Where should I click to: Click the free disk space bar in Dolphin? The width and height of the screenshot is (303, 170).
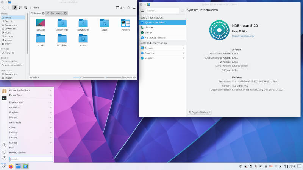pyautogui.click(x=114, y=77)
